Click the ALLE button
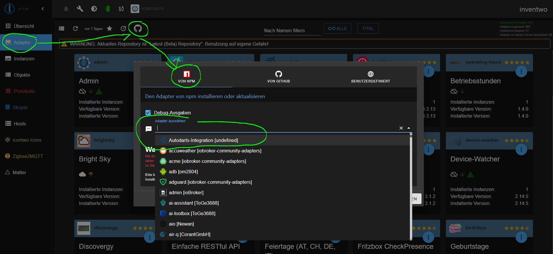Screen dimensions: 553x254 coord(338,28)
